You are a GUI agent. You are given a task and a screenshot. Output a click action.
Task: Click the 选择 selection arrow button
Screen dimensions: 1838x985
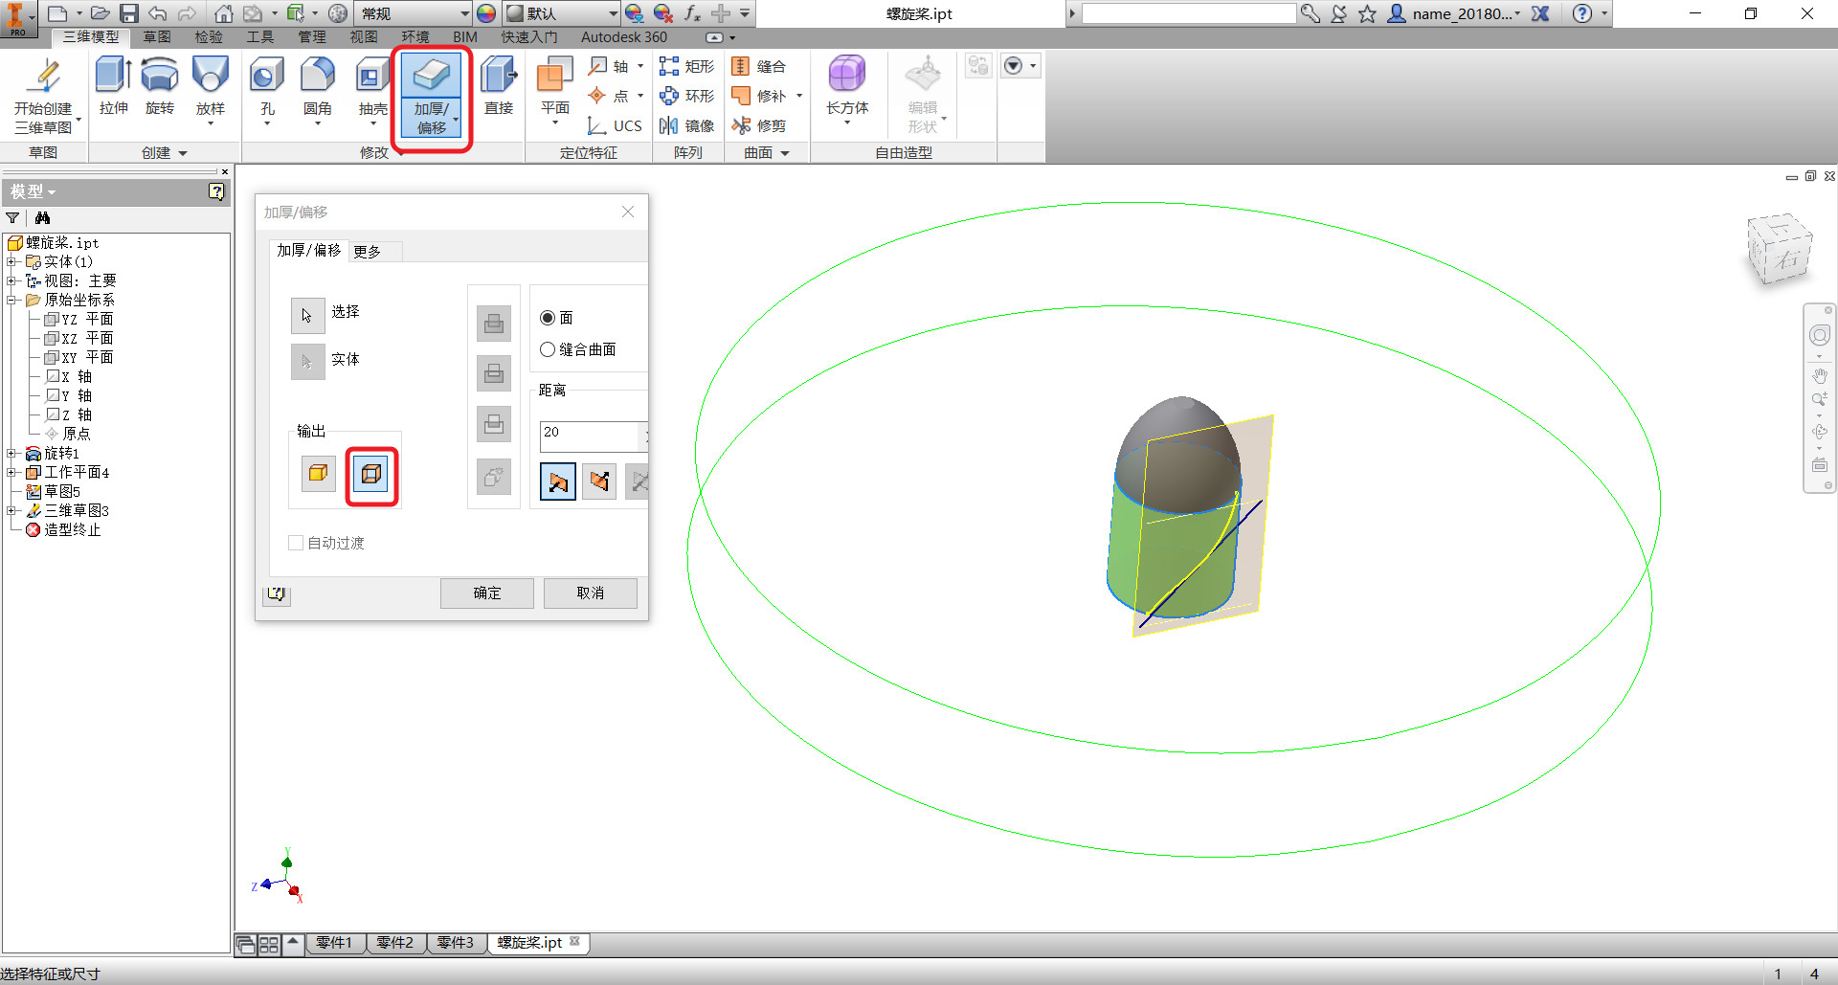pyautogui.click(x=307, y=315)
